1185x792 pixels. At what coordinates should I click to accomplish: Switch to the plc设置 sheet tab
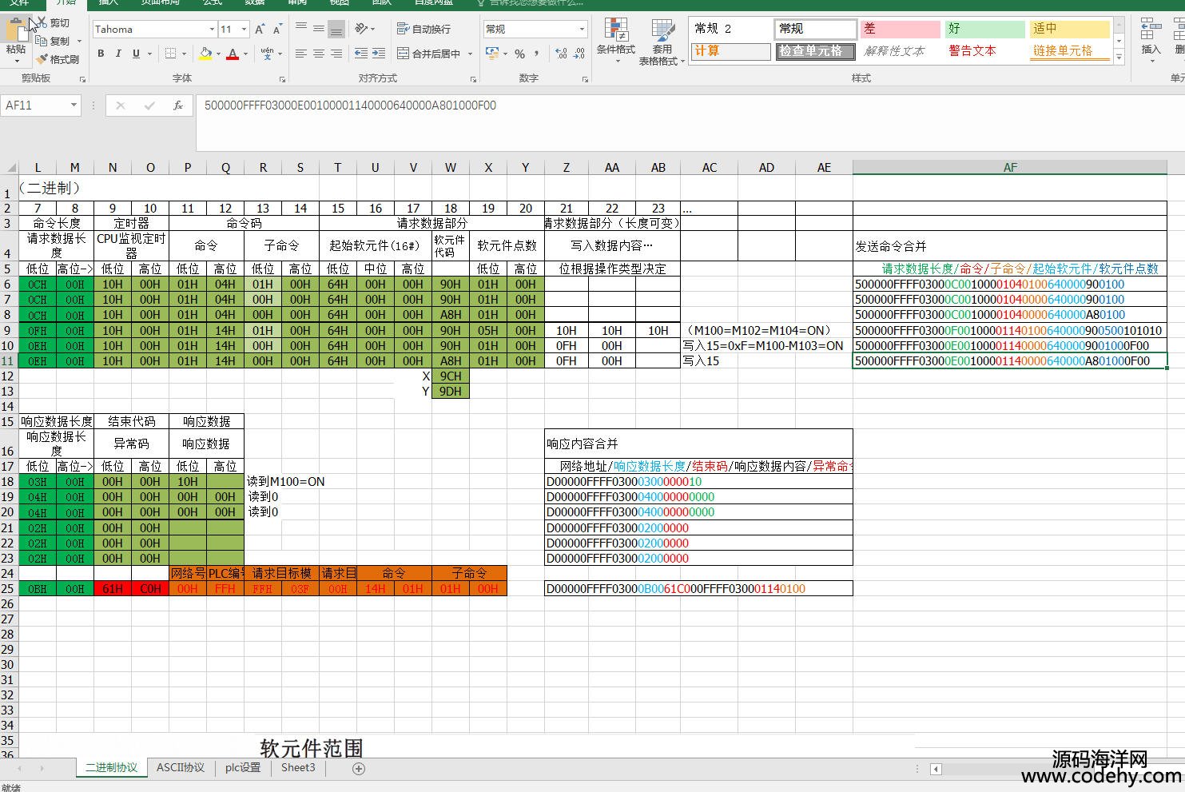[x=243, y=767]
